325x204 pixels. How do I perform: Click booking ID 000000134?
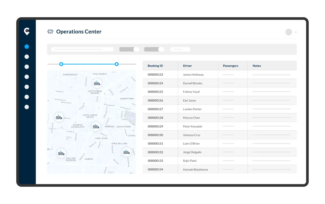155,170
